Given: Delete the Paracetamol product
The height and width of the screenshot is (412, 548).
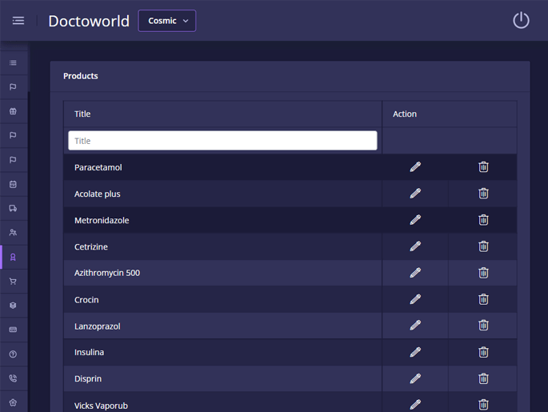Looking at the screenshot, I should click(x=483, y=167).
